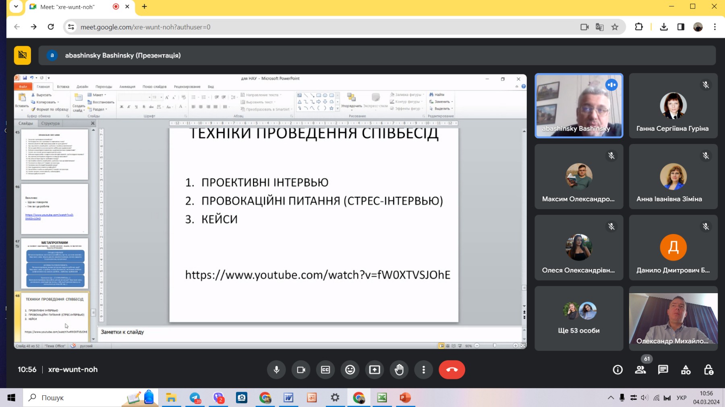725x407 pixels.
Task: Open the chat with everyone panel
Action: [663, 370]
